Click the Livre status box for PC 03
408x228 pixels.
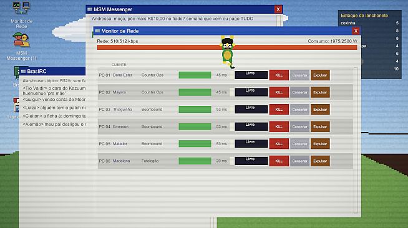click(x=251, y=109)
